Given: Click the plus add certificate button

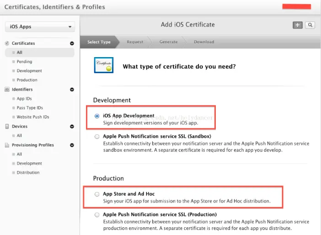Looking at the screenshot, I should pos(298,25).
